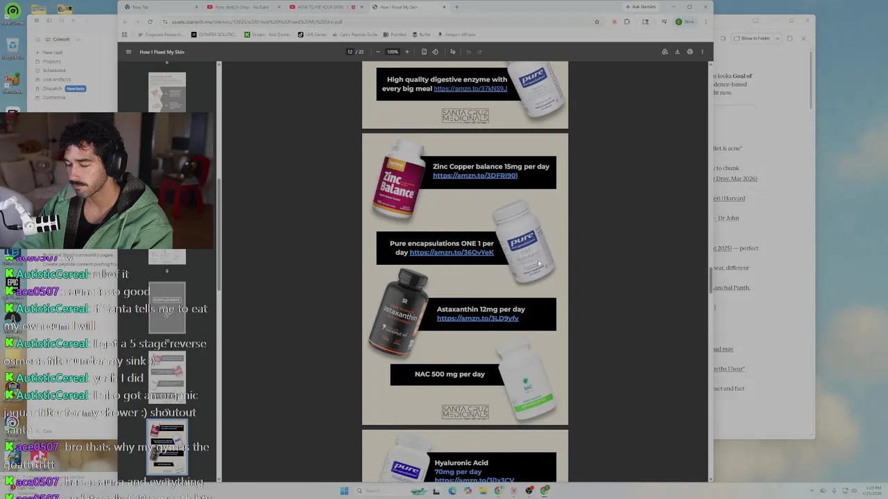Image resolution: width=888 pixels, height=499 pixels.
Task: Click the browser address bar URL
Action: point(257,21)
